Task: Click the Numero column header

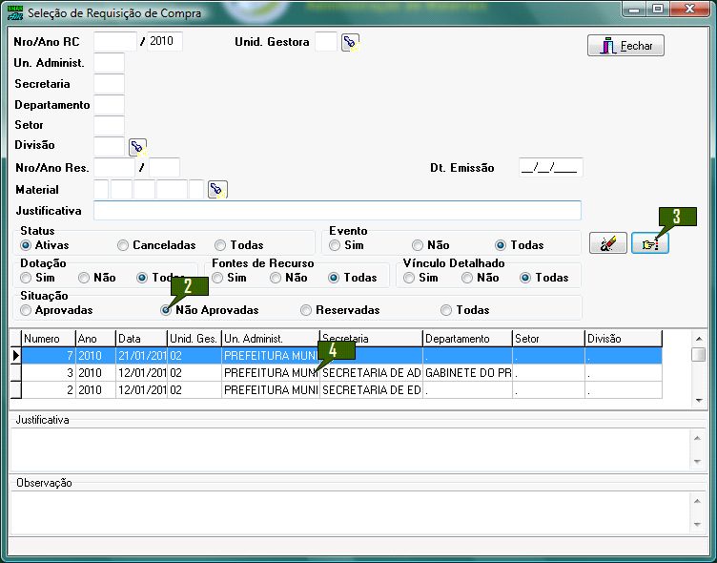Action: click(x=49, y=339)
